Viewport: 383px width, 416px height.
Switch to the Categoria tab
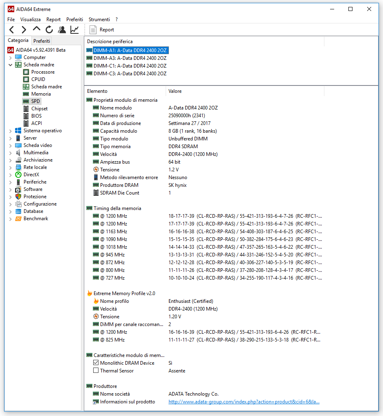point(18,40)
